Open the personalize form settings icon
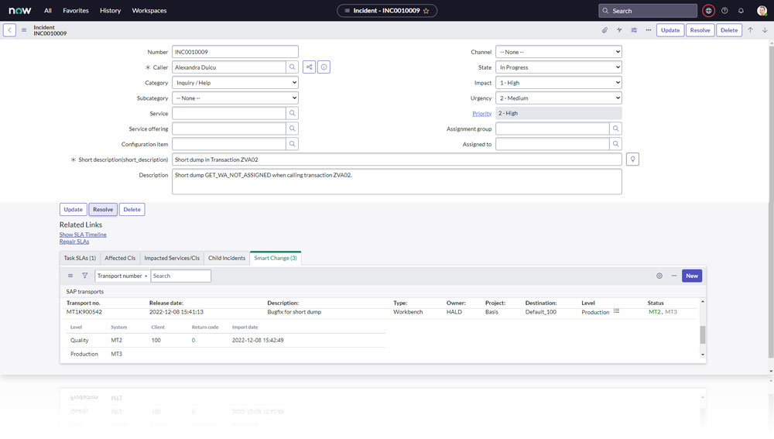Image resolution: width=774 pixels, height=439 pixels. (x=634, y=30)
